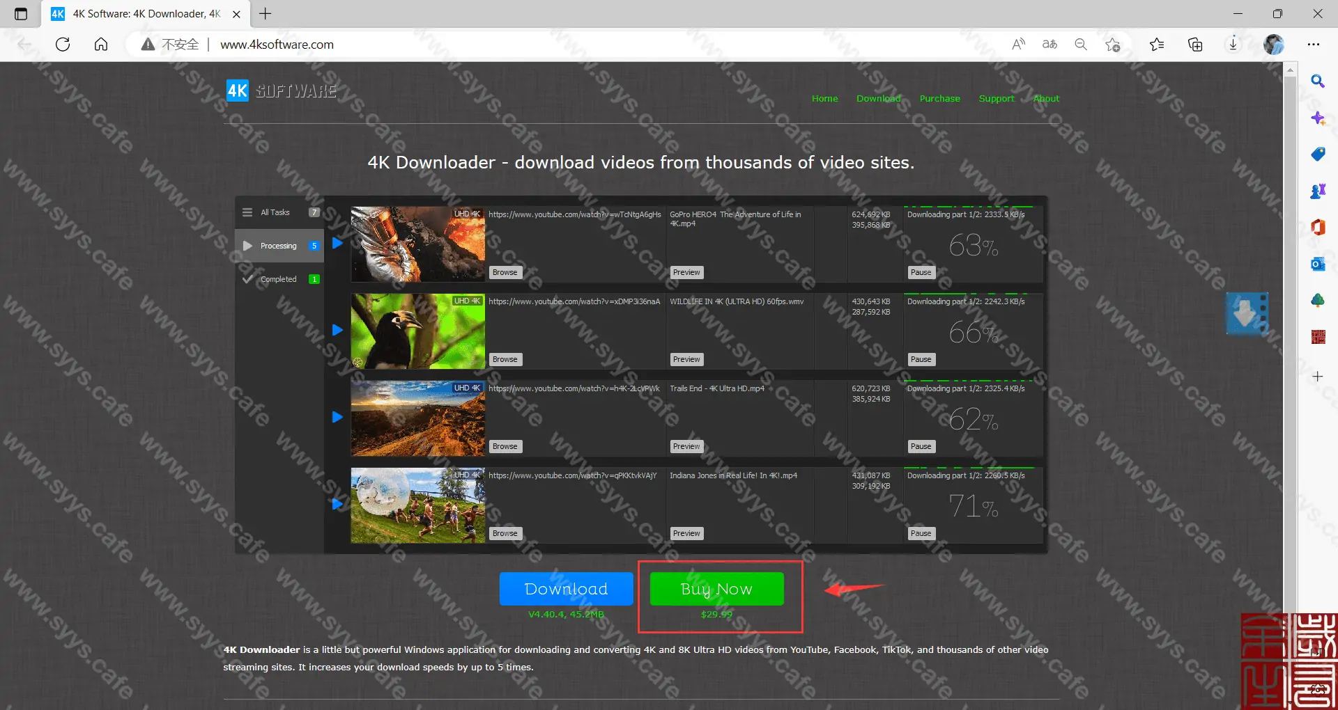
Task: Open Edge sidebar search icon
Action: (x=1317, y=81)
